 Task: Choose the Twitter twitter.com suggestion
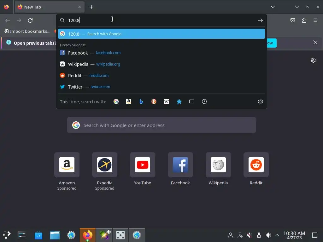point(161,87)
